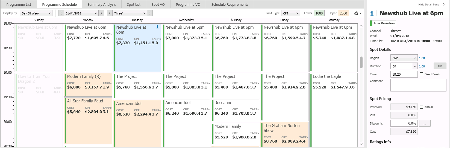Open the Programme List tab

(x=19, y=4)
